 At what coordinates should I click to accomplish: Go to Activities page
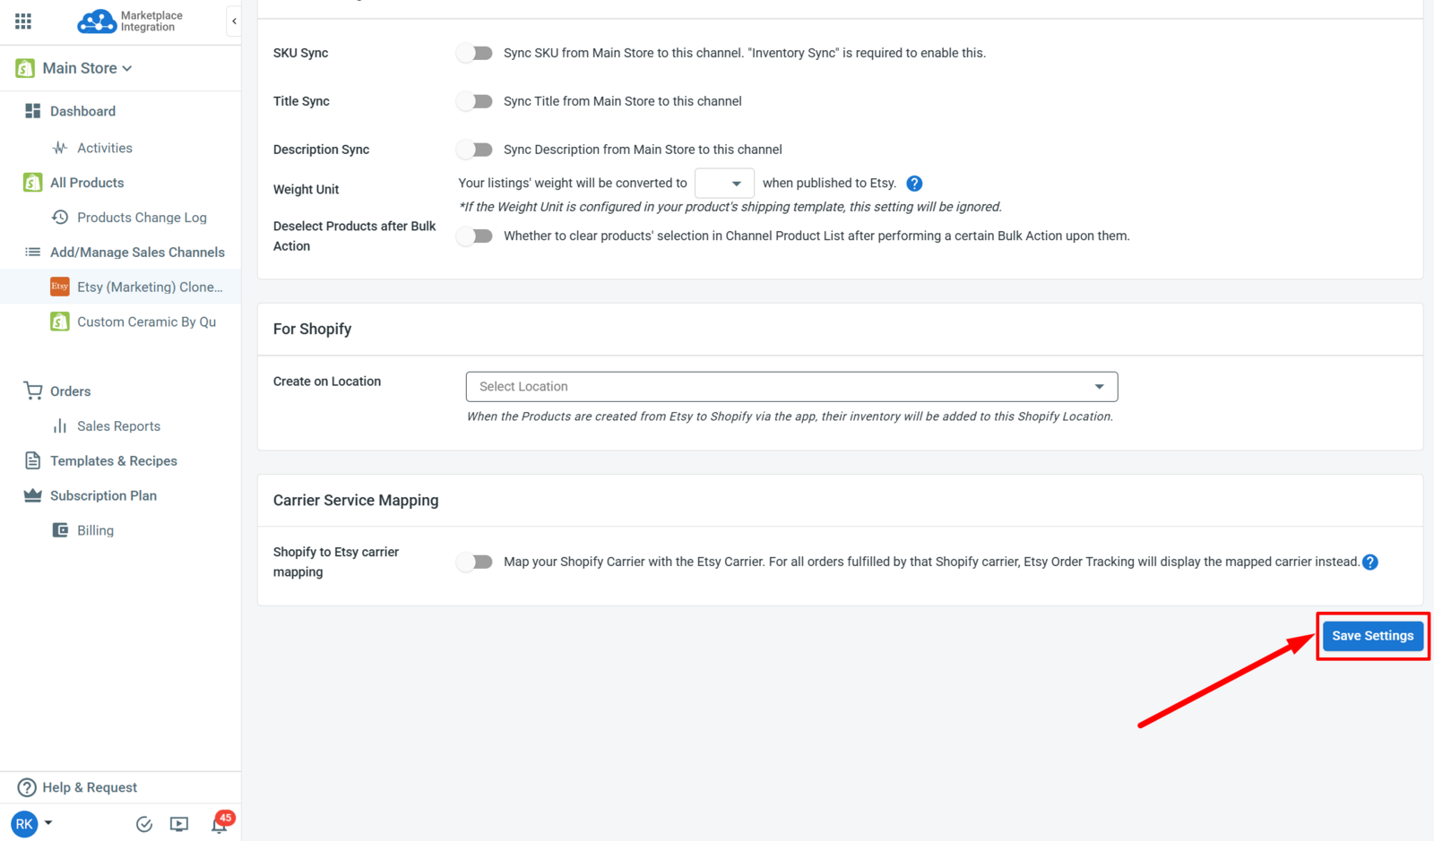[105, 148]
